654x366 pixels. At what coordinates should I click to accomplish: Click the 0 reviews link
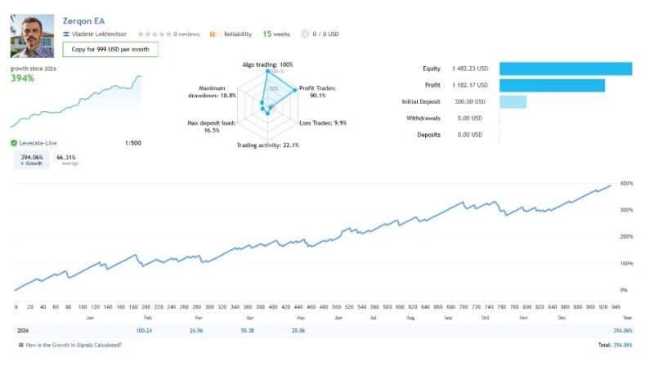tap(186, 34)
